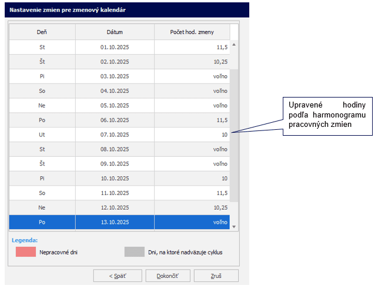Click the Počet hod. zmeny column header
The height and width of the screenshot is (292, 378).
(x=192, y=32)
